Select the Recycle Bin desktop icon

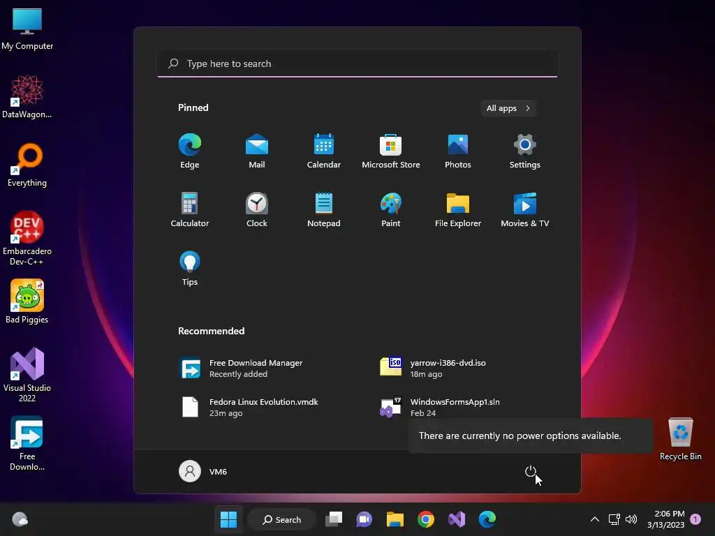tap(680, 439)
